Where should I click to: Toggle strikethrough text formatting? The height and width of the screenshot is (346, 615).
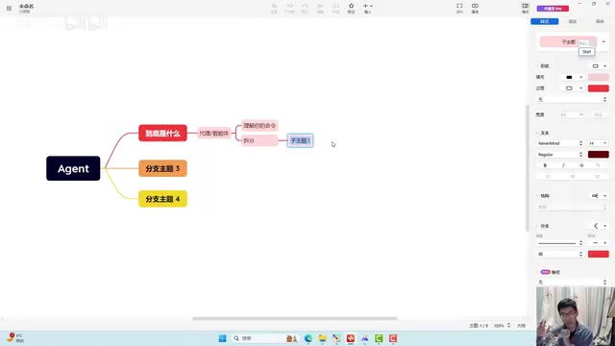point(581,165)
